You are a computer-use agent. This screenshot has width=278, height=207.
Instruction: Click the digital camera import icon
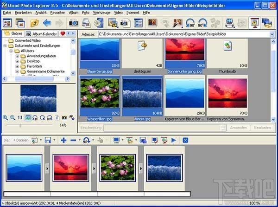(73, 23)
